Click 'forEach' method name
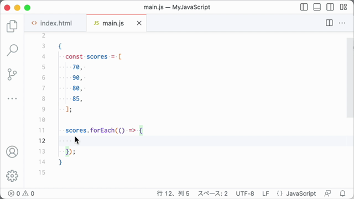Screen dimensions: 354x199 102,130
